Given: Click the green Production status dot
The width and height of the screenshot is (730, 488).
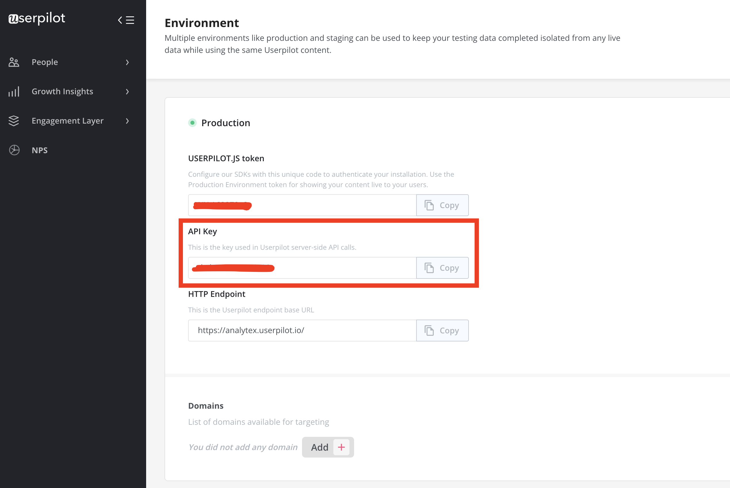Looking at the screenshot, I should click(192, 123).
